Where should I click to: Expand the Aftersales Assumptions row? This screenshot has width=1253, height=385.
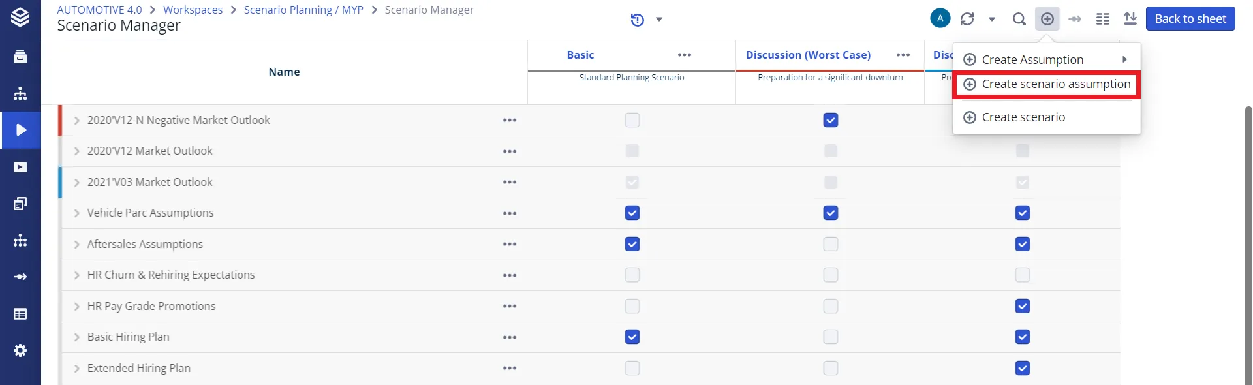(x=77, y=244)
